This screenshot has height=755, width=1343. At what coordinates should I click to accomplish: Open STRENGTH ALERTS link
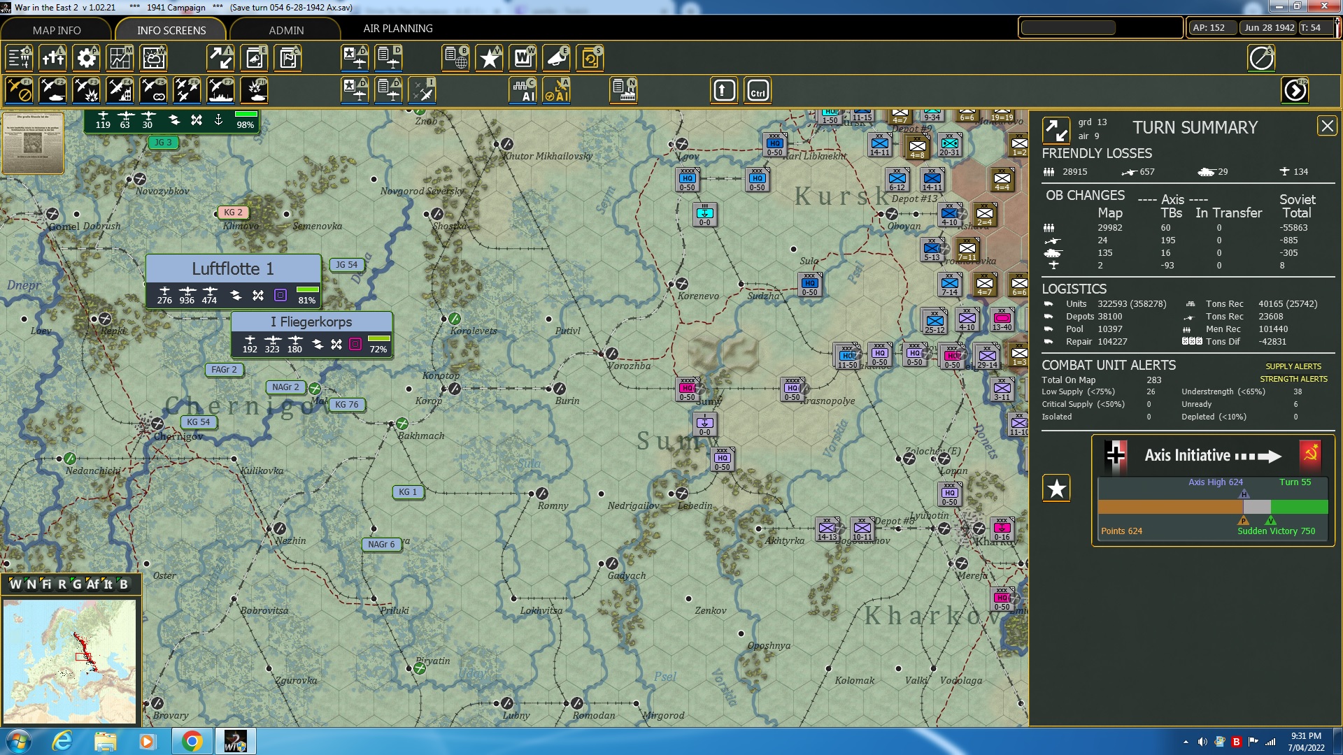[1293, 379]
